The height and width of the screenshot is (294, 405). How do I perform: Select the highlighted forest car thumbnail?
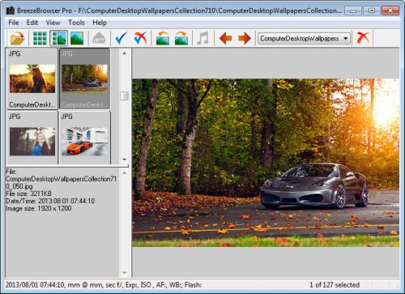84,79
